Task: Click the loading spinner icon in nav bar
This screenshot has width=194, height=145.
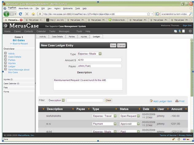Action: pos(190,31)
